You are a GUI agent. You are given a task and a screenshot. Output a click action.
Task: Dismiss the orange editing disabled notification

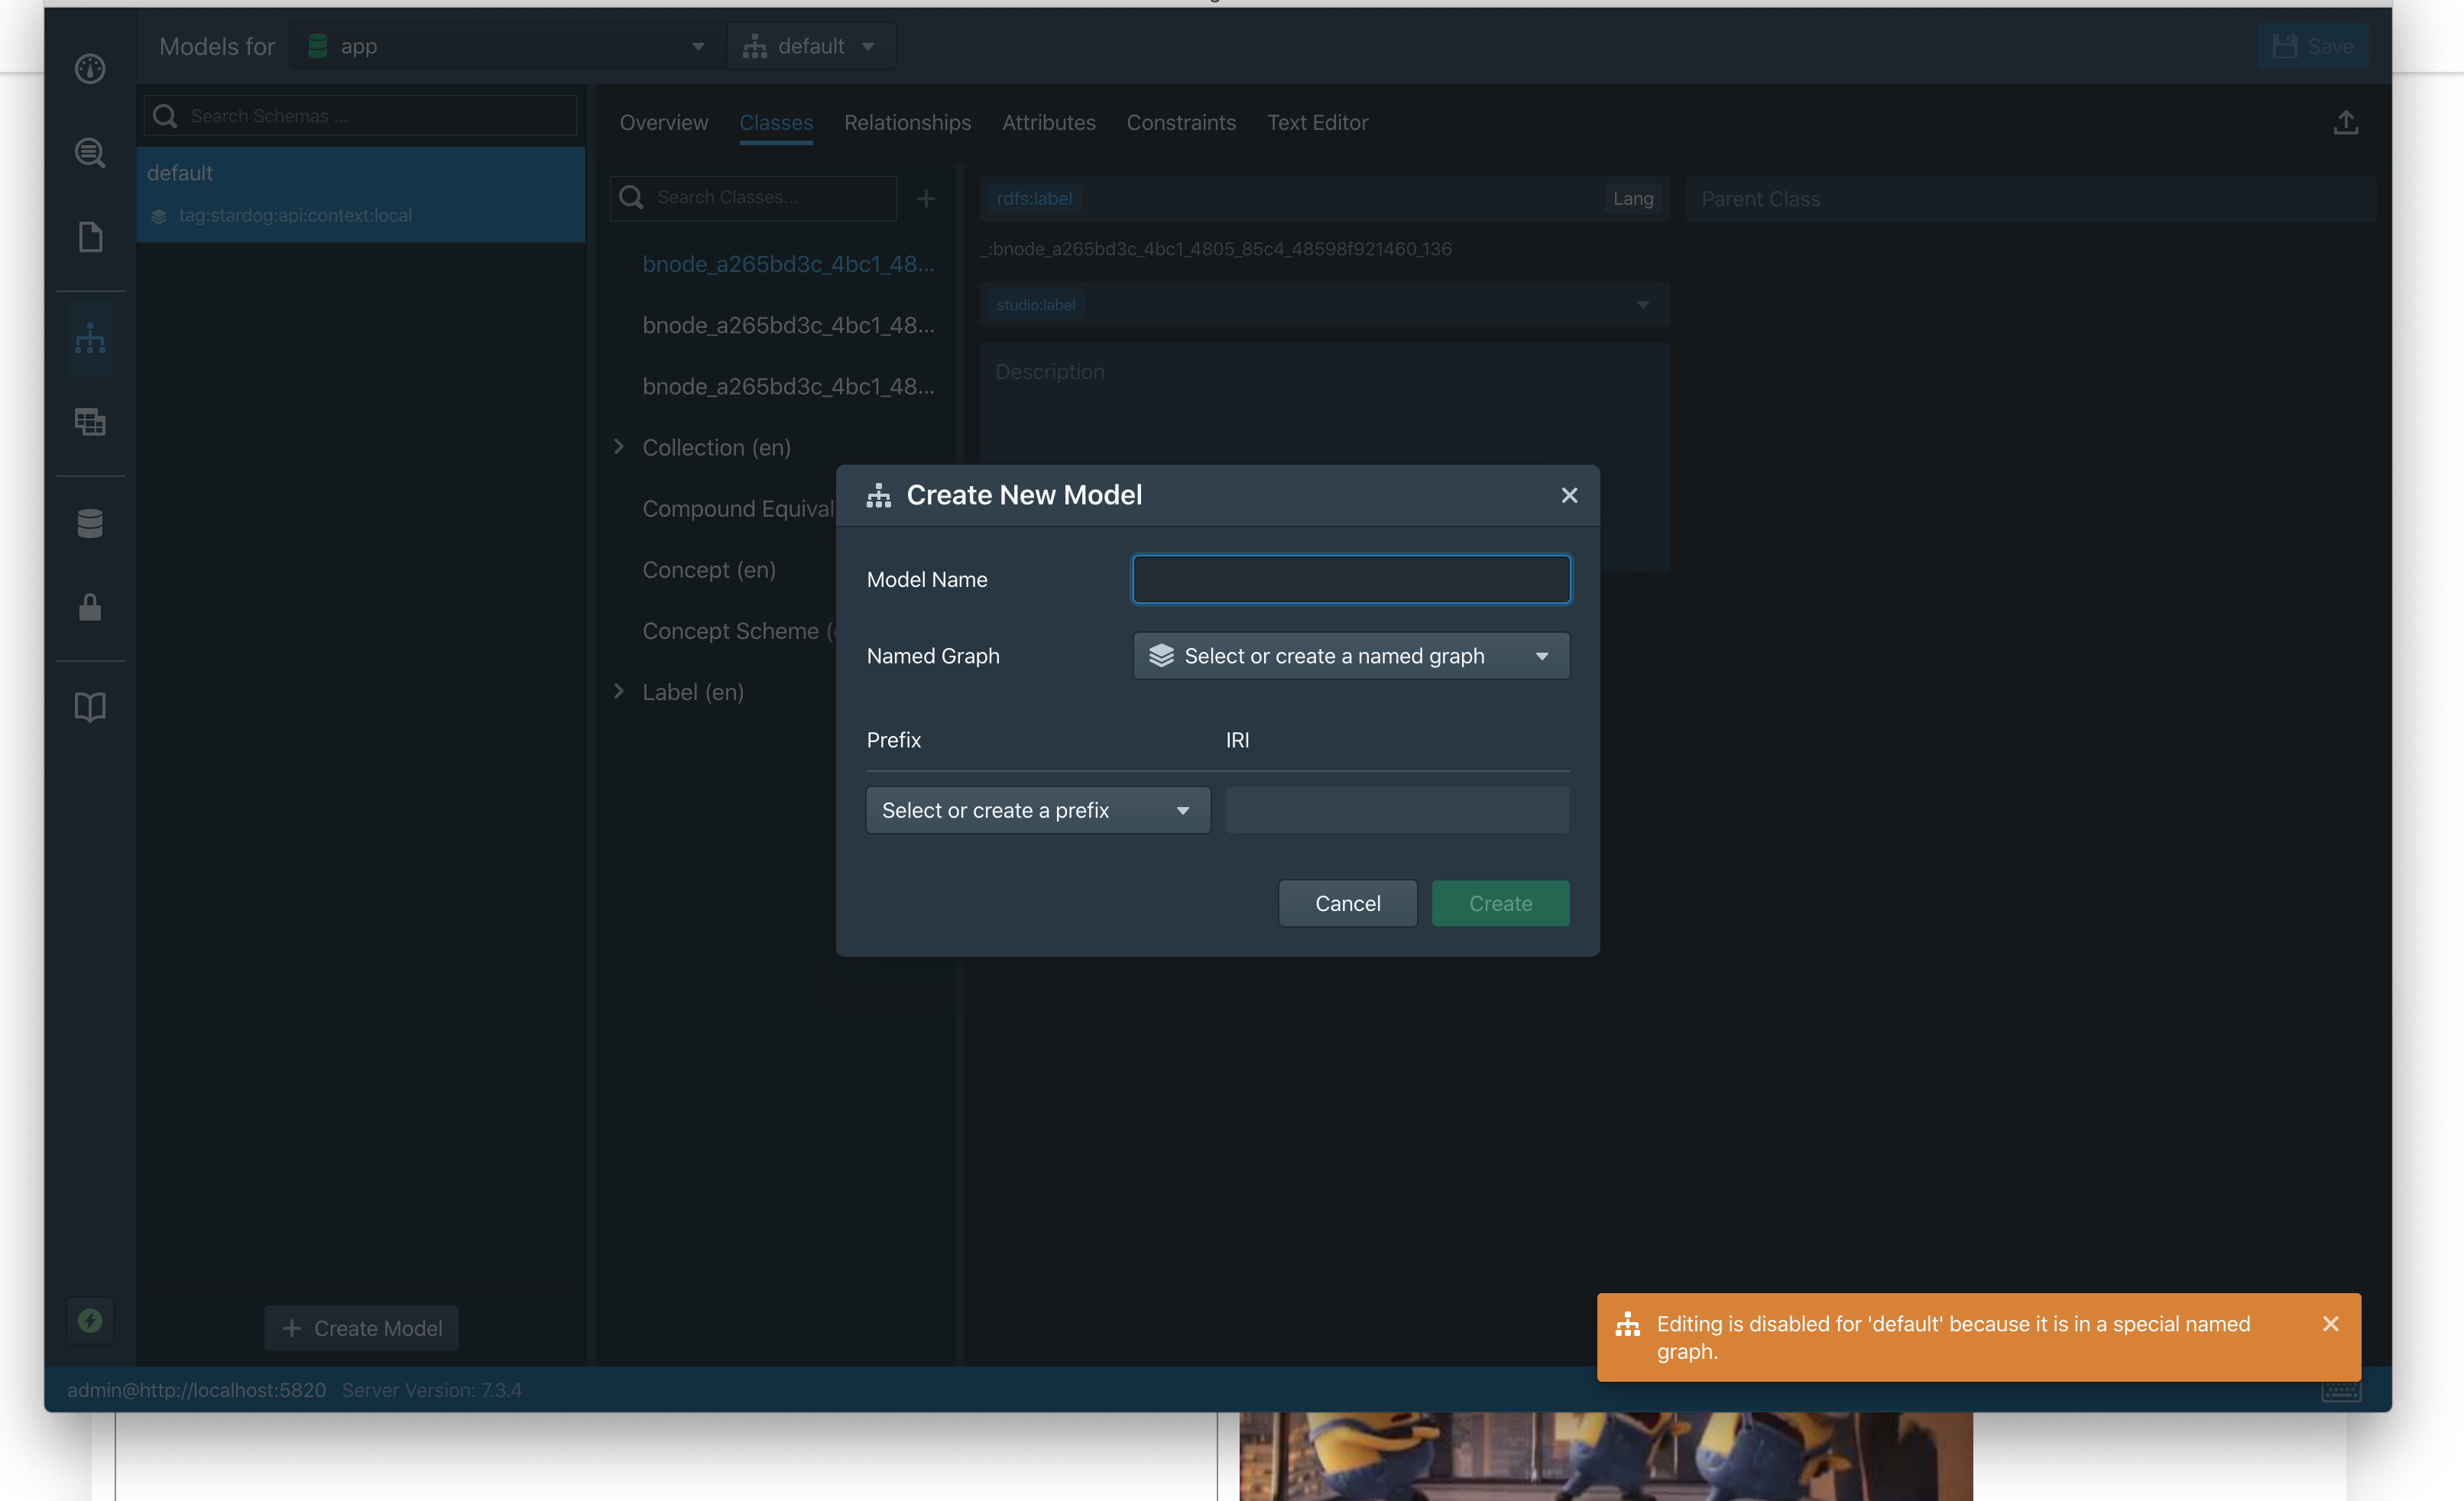(2330, 1324)
